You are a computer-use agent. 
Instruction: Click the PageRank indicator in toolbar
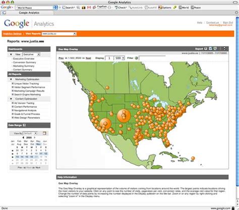click(x=102, y=7)
